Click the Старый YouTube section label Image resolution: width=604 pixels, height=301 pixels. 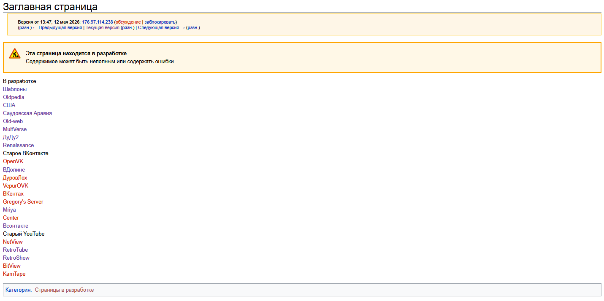click(x=24, y=234)
